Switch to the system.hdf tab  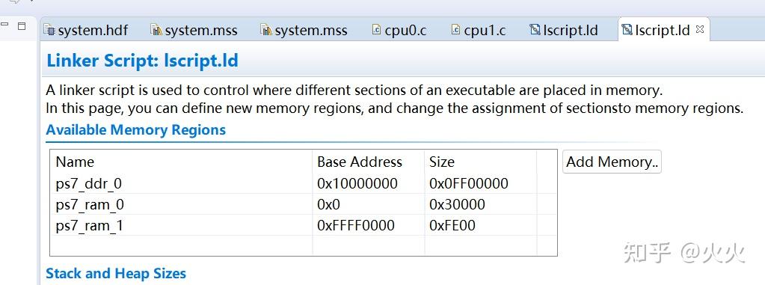pos(86,30)
